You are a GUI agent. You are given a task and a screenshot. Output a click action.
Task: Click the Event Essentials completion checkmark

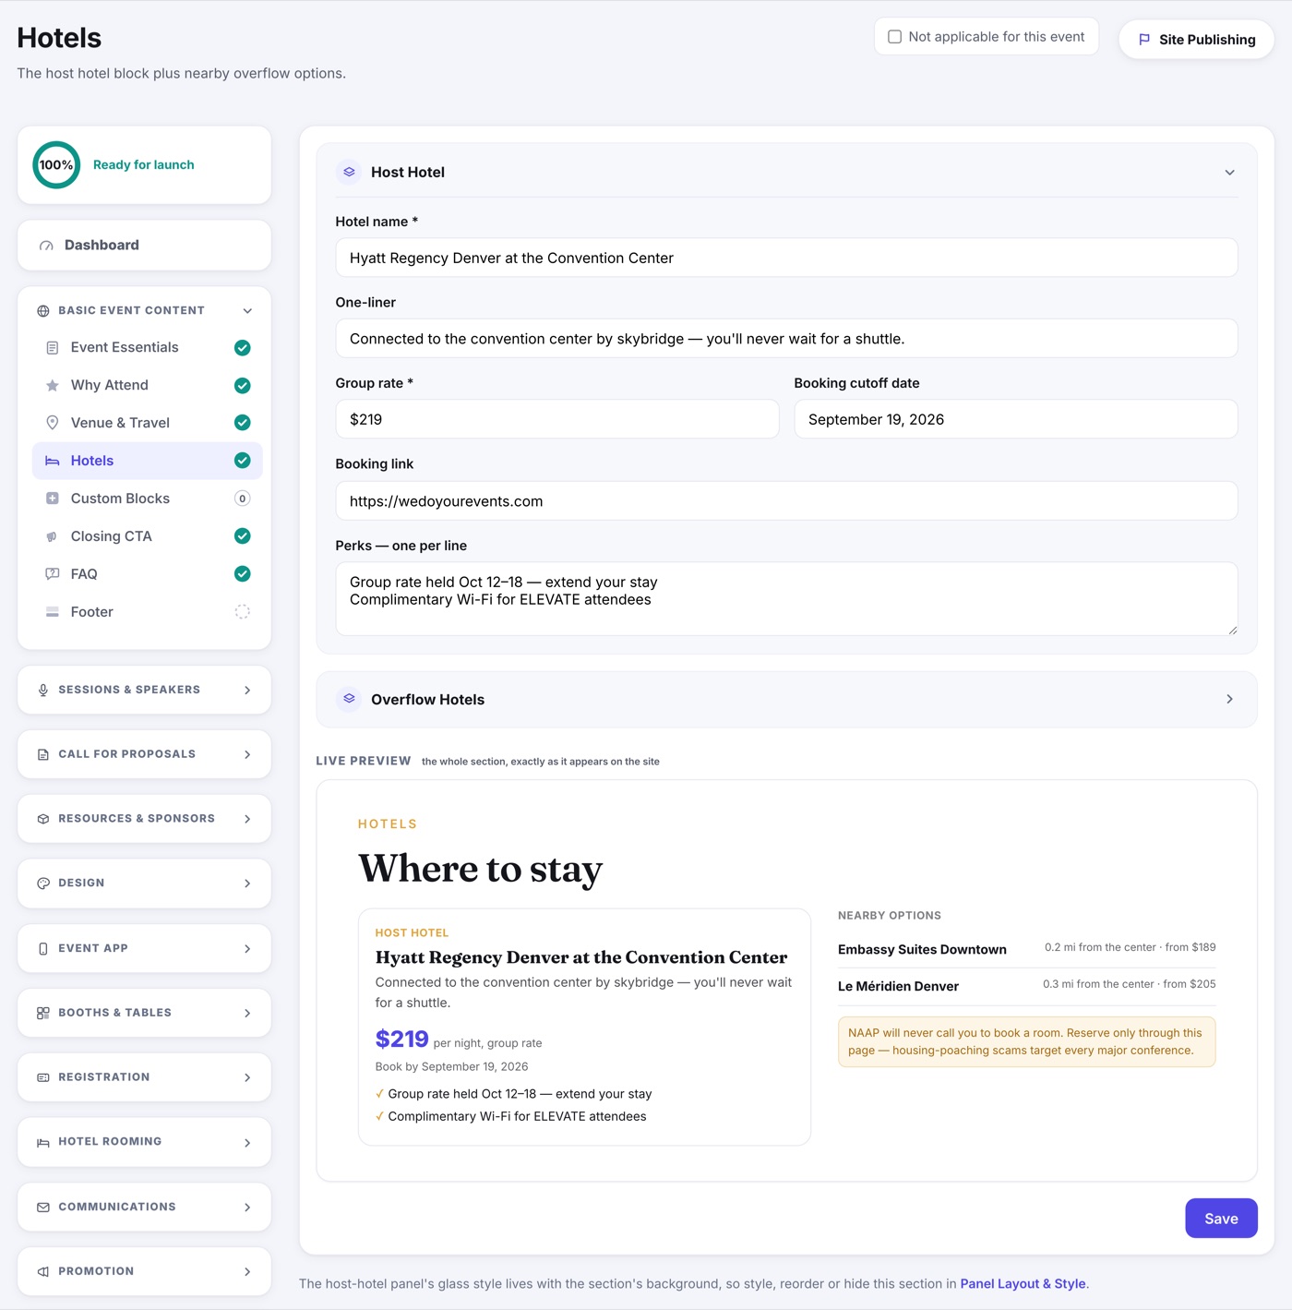click(243, 348)
